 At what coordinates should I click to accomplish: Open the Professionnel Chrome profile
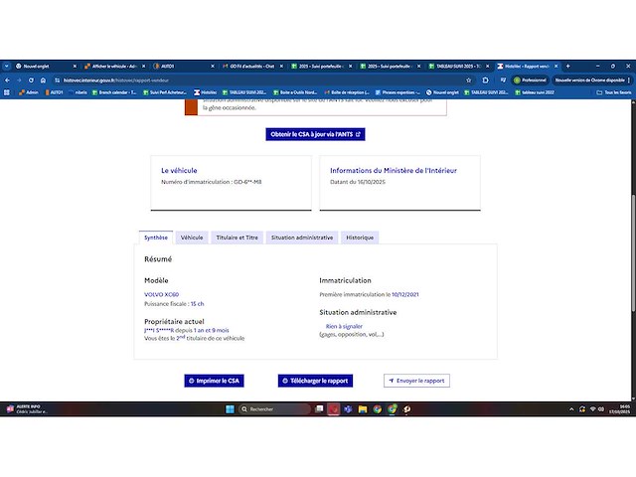pos(531,79)
